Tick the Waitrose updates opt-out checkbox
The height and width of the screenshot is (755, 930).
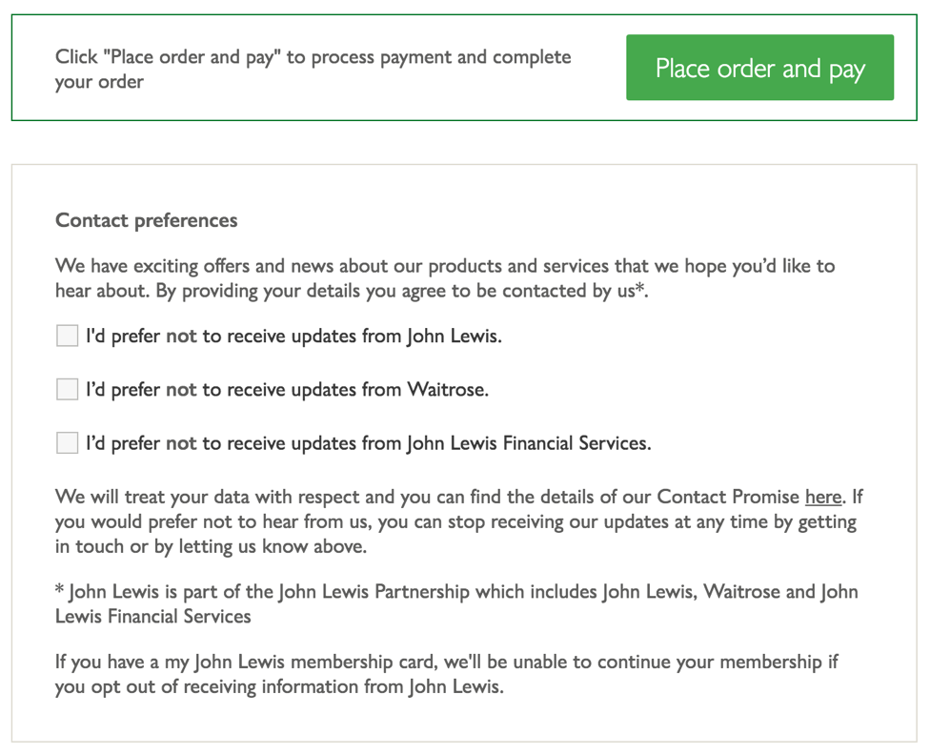67,389
